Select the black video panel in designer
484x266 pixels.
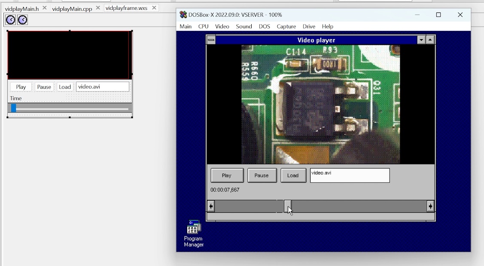point(68,55)
